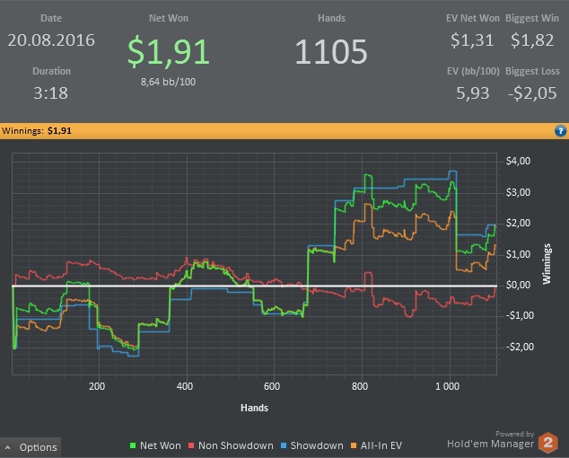The image size is (569, 458).
Task: Click the 600 hands axis tick
Action: click(272, 386)
